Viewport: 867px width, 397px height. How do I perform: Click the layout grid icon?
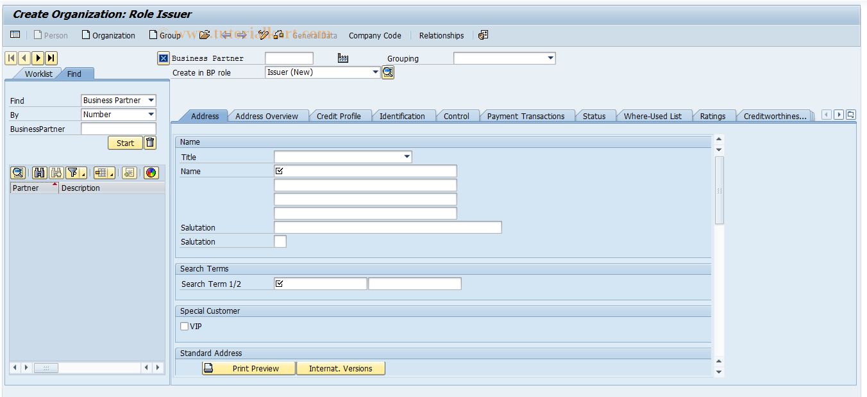[x=100, y=173]
